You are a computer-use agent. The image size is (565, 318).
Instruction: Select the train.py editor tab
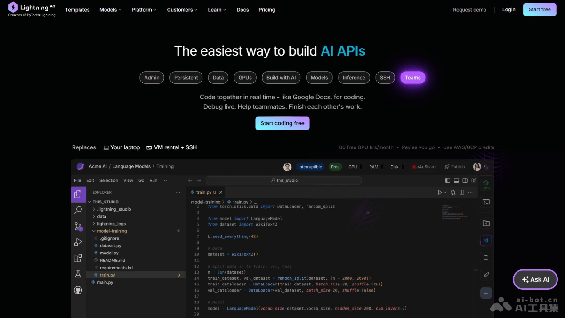pyautogui.click(x=205, y=192)
